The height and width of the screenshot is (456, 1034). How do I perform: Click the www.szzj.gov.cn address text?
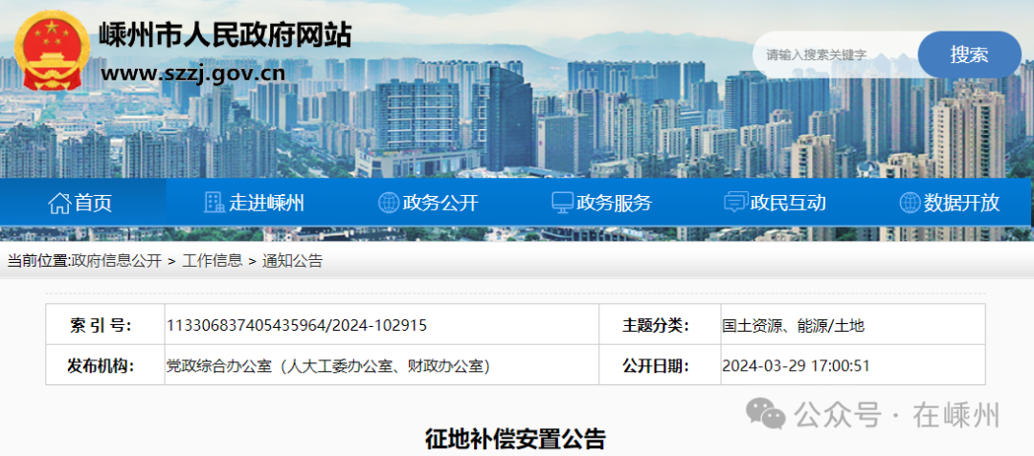193,74
